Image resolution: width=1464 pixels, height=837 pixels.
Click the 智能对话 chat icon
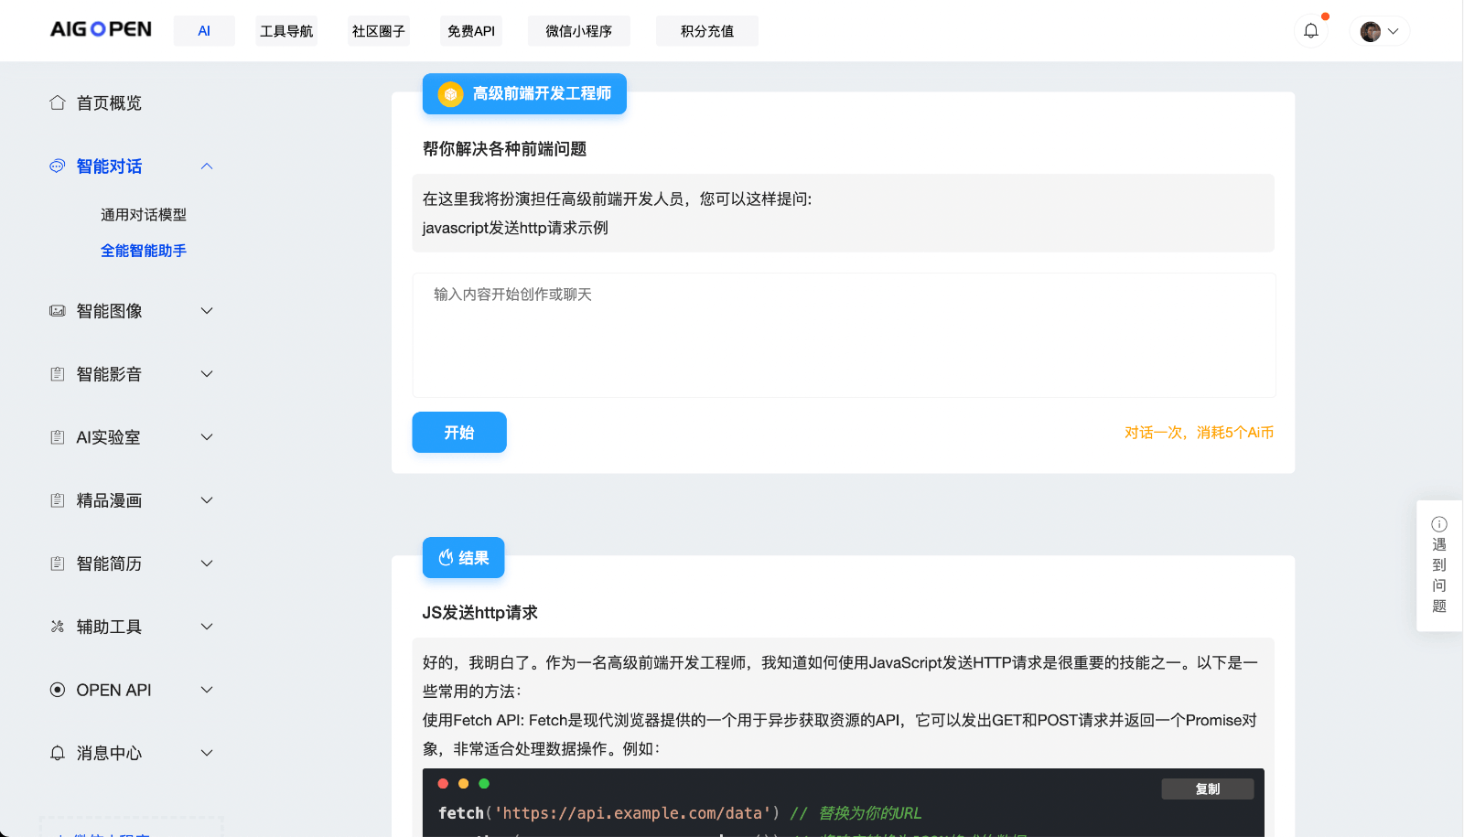coord(57,166)
